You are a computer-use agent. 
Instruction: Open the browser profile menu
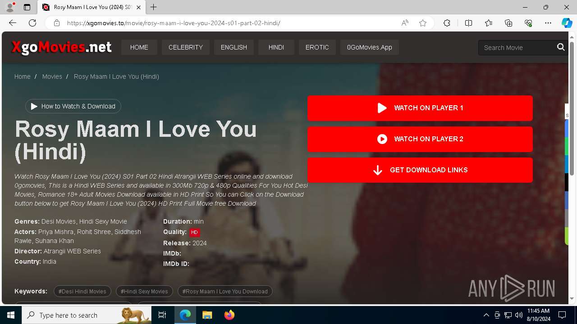[x=10, y=7]
